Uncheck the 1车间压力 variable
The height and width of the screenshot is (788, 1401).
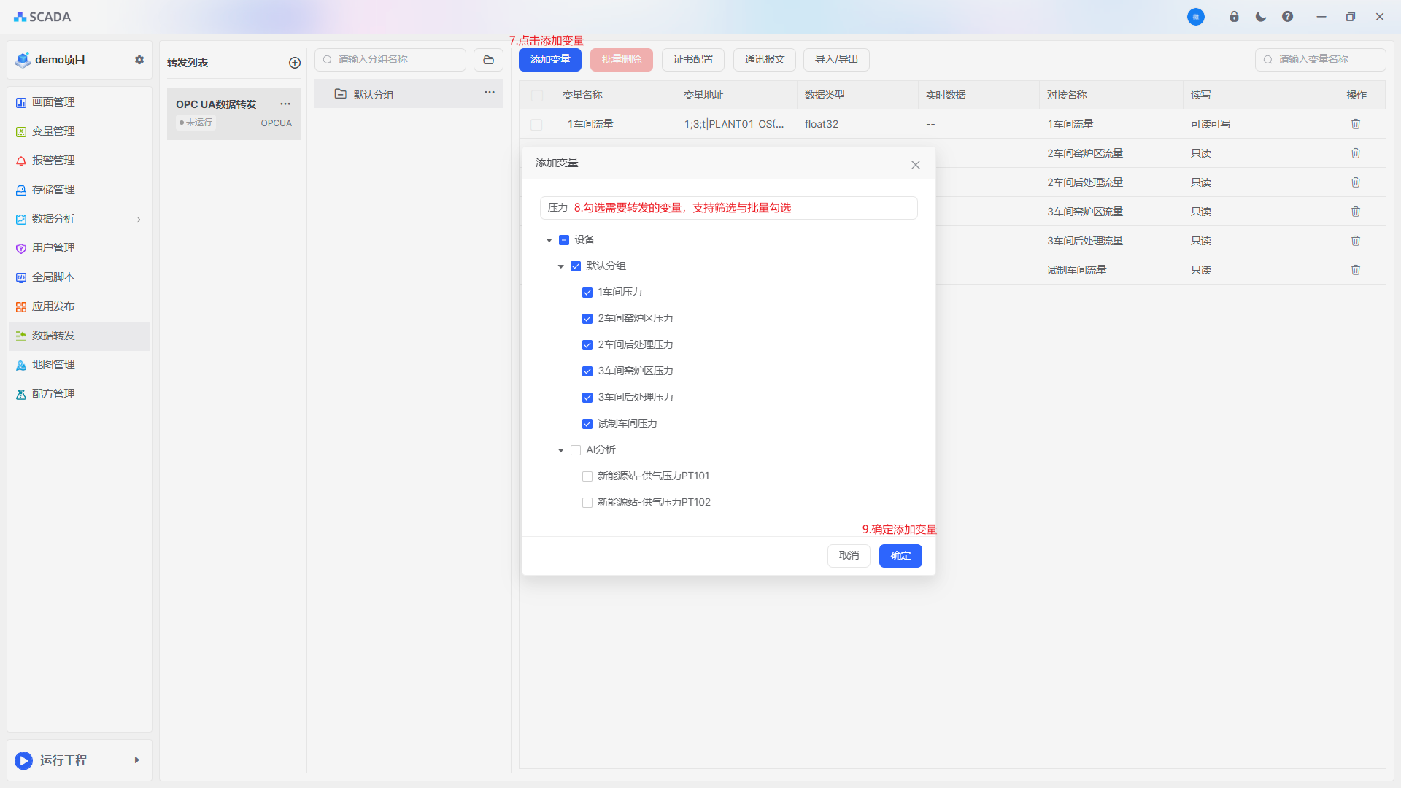click(x=587, y=293)
